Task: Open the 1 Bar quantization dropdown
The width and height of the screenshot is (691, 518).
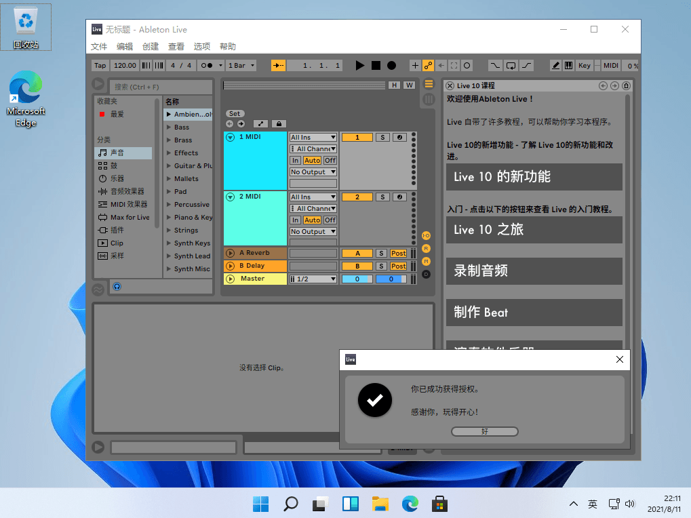Action: point(241,66)
